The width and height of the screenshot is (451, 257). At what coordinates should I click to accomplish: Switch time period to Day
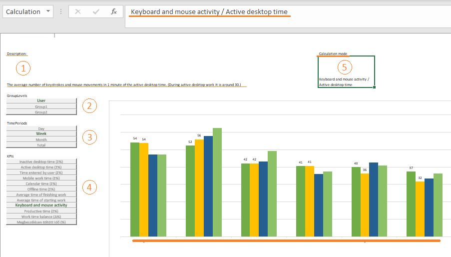(x=41, y=128)
